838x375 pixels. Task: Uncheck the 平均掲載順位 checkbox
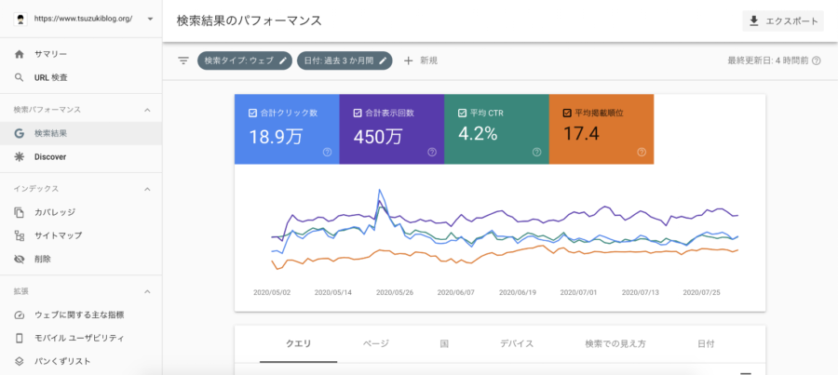tap(567, 114)
